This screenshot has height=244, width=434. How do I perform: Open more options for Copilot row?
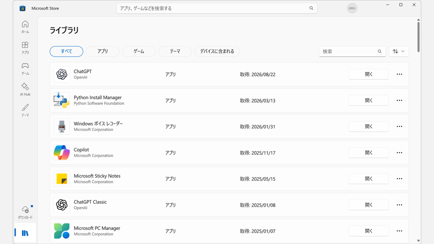399,152
